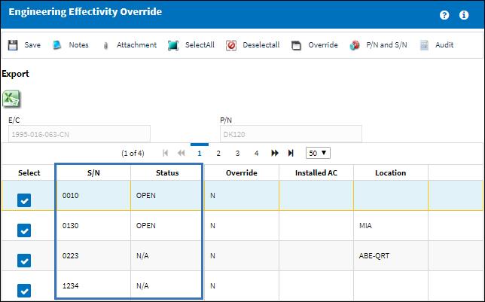Click the Save label in toolbar
Screen dimensions: 485x302
(32, 45)
